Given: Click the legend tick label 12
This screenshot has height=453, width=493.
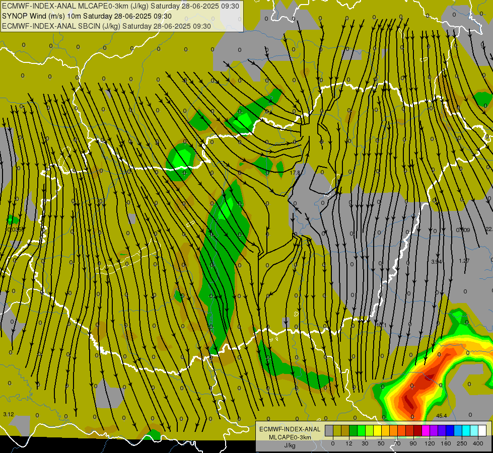Looking at the screenshot, I should click(x=349, y=443).
